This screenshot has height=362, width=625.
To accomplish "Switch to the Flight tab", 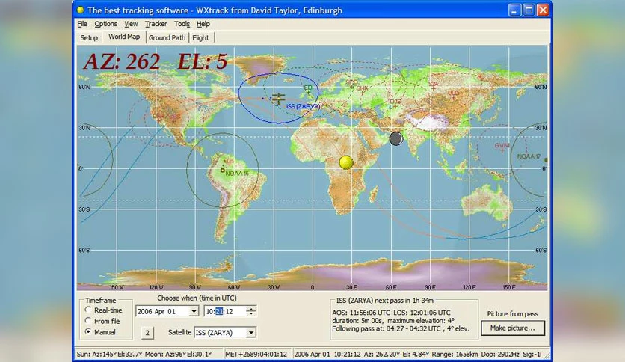I will click(x=200, y=38).
